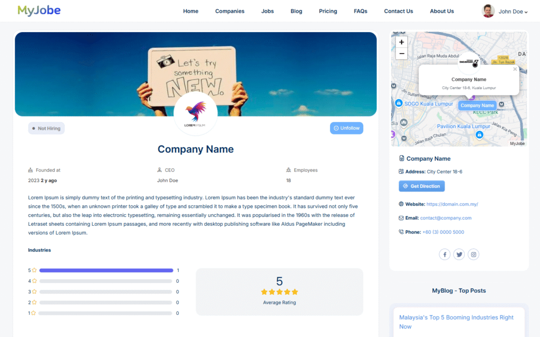The width and height of the screenshot is (540, 337).
Task: Click the Industries label
Action: [39, 250]
